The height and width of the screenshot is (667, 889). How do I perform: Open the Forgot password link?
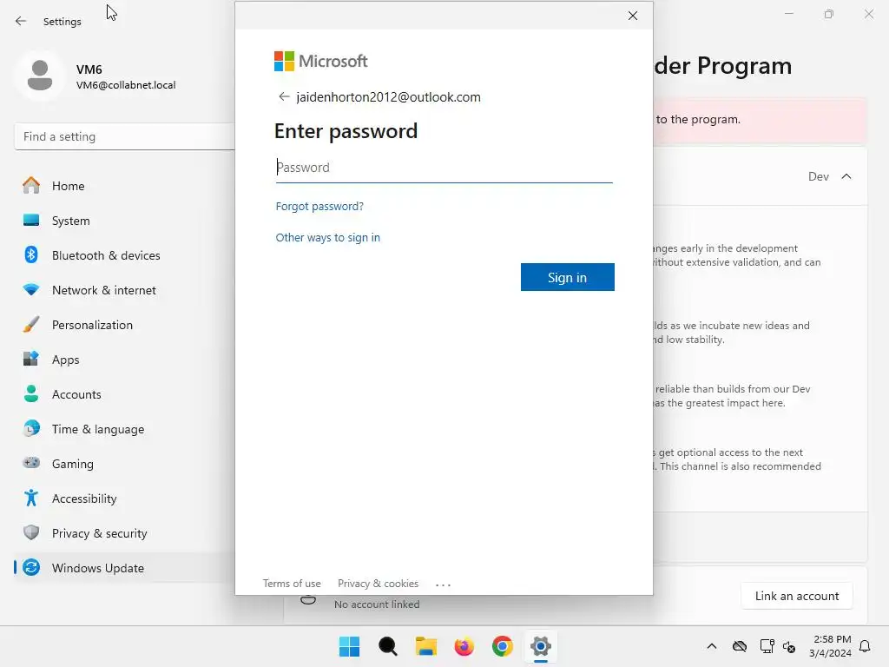pos(319,207)
